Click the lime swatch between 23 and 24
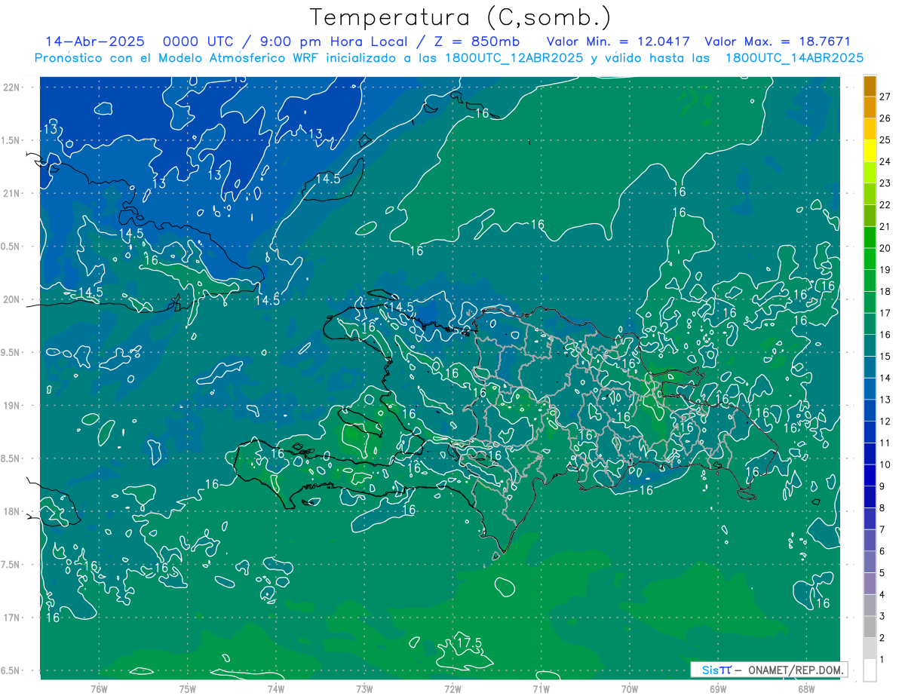This screenshot has width=905, height=699. pos(870,173)
